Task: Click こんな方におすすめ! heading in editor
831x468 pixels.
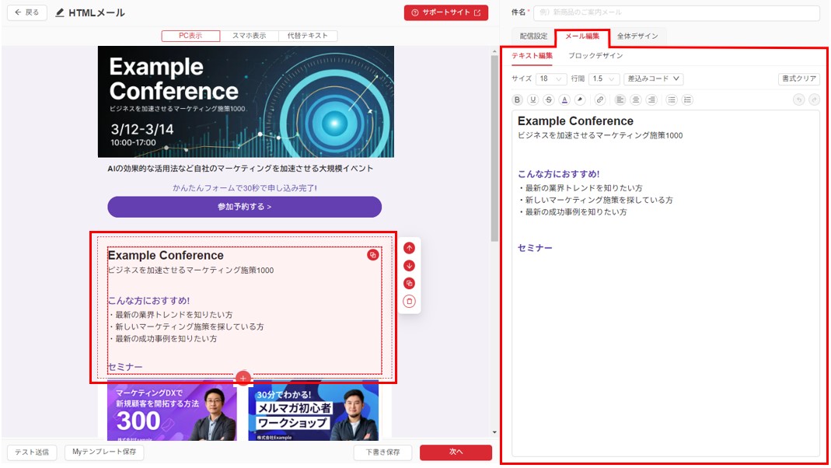Action: coord(559,174)
